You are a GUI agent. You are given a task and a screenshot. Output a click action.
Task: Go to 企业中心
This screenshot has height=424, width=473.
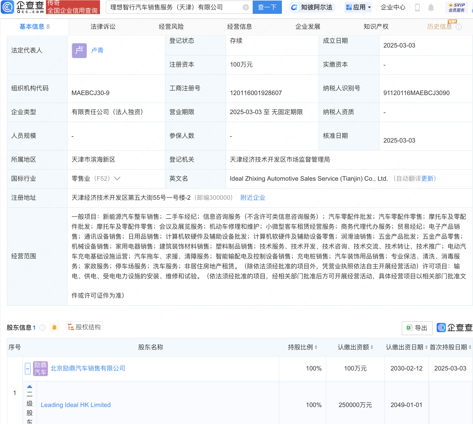(x=393, y=7)
